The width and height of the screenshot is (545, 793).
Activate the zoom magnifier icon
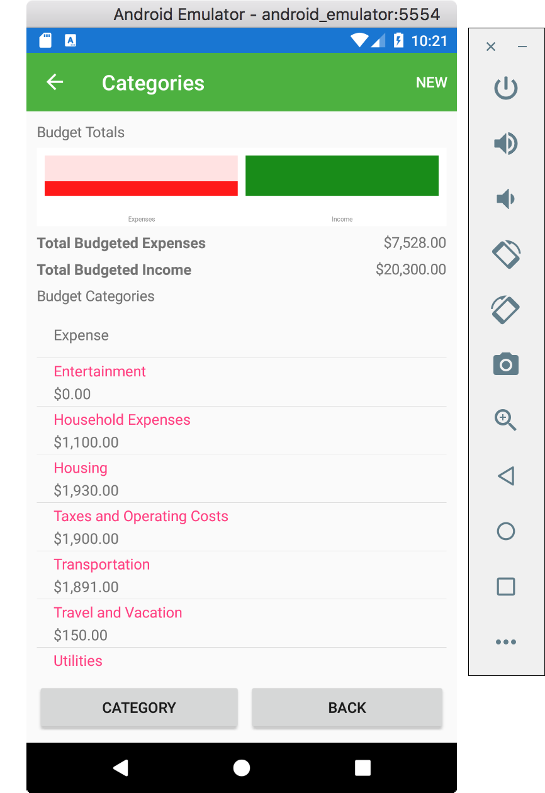pos(506,420)
